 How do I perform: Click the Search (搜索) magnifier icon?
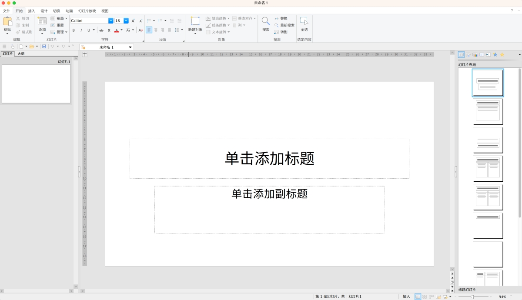265,21
